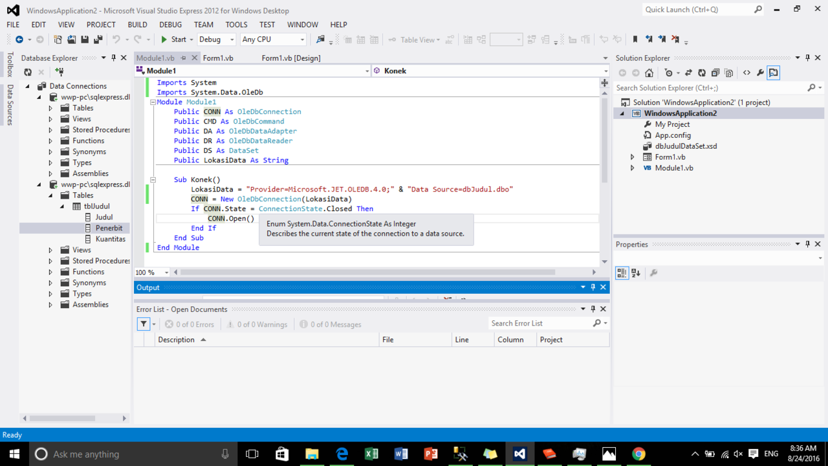Open the FILE menu

click(13, 25)
